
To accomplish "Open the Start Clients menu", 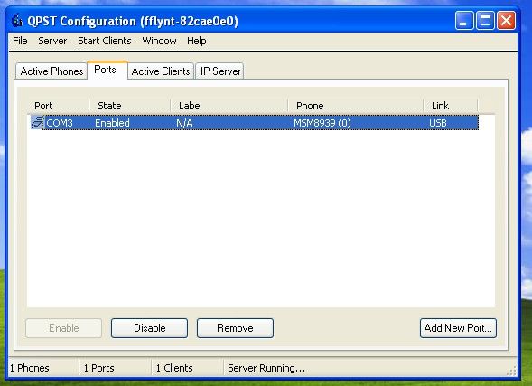I will click(x=105, y=41).
